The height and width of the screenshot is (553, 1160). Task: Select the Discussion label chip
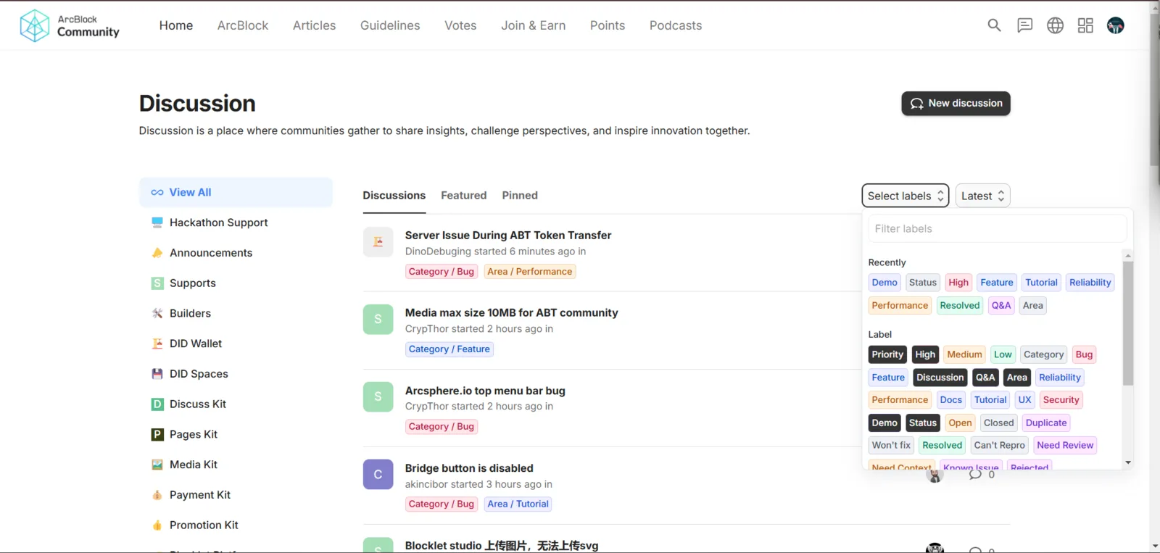pyautogui.click(x=940, y=378)
